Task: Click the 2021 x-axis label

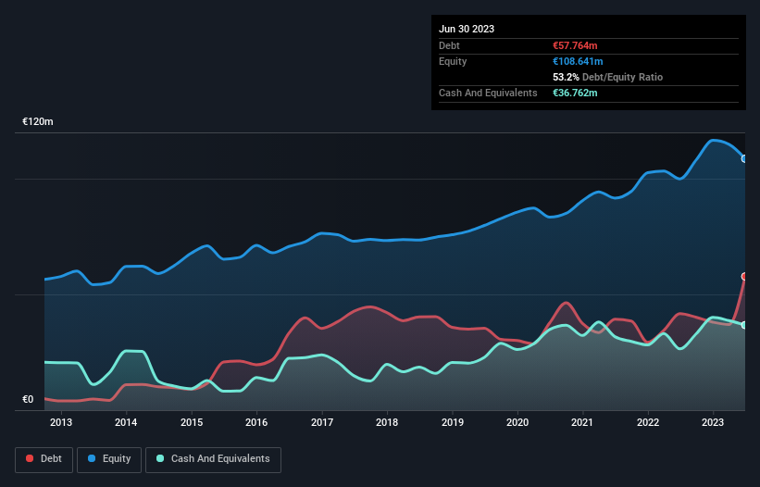Action: click(582, 422)
